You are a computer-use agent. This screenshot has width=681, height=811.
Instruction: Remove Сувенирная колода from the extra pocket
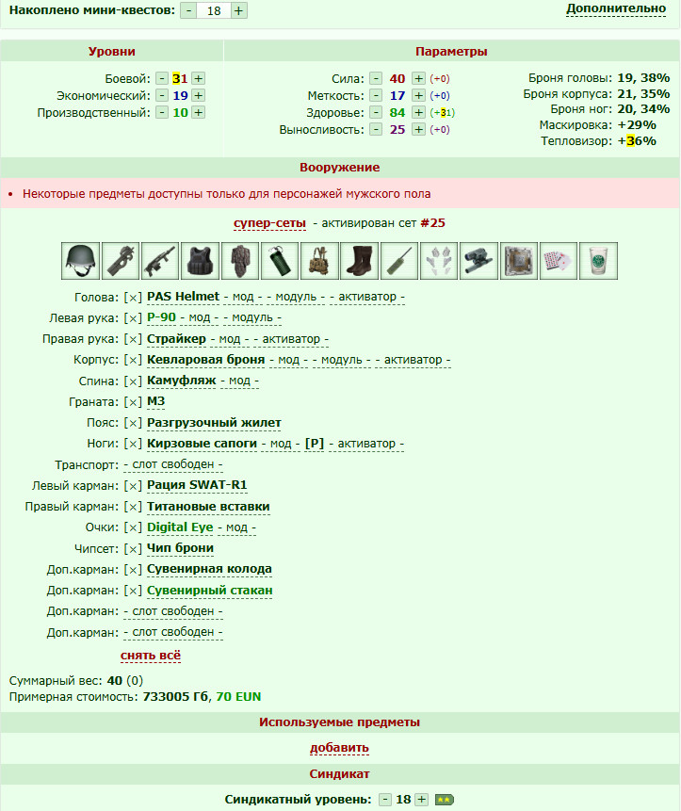tap(133, 570)
